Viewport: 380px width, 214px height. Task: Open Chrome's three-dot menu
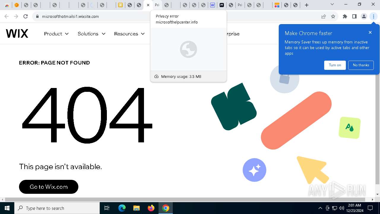(373, 16)
